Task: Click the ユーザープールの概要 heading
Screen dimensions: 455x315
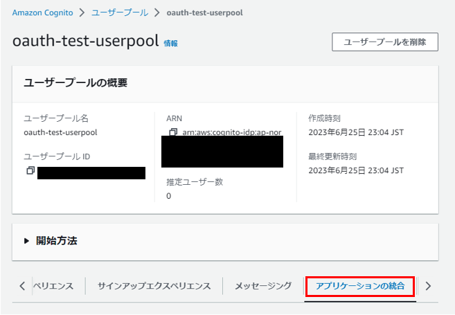Action: click(x=75, y=83)
